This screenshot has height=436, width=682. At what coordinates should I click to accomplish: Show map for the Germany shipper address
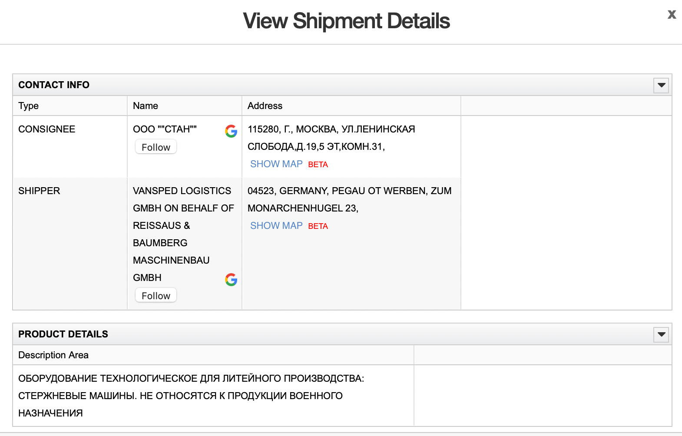pyautogui.click(x=276, y=226)
